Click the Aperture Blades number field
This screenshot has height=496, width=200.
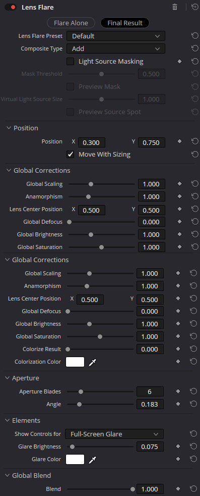coord(150,391)
